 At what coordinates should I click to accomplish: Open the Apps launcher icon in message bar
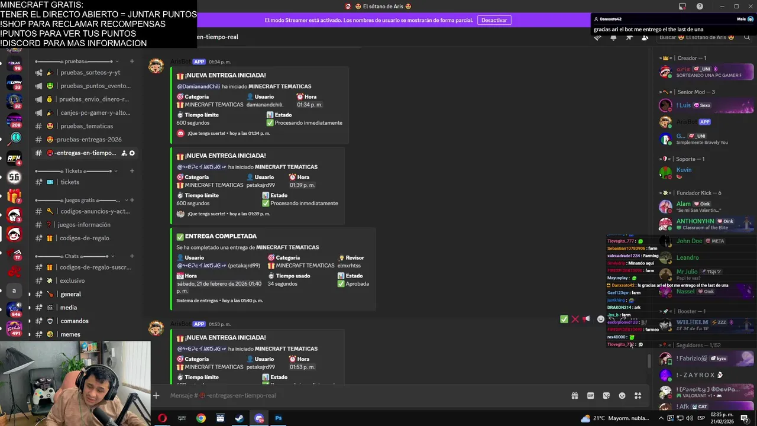point(638,395)
